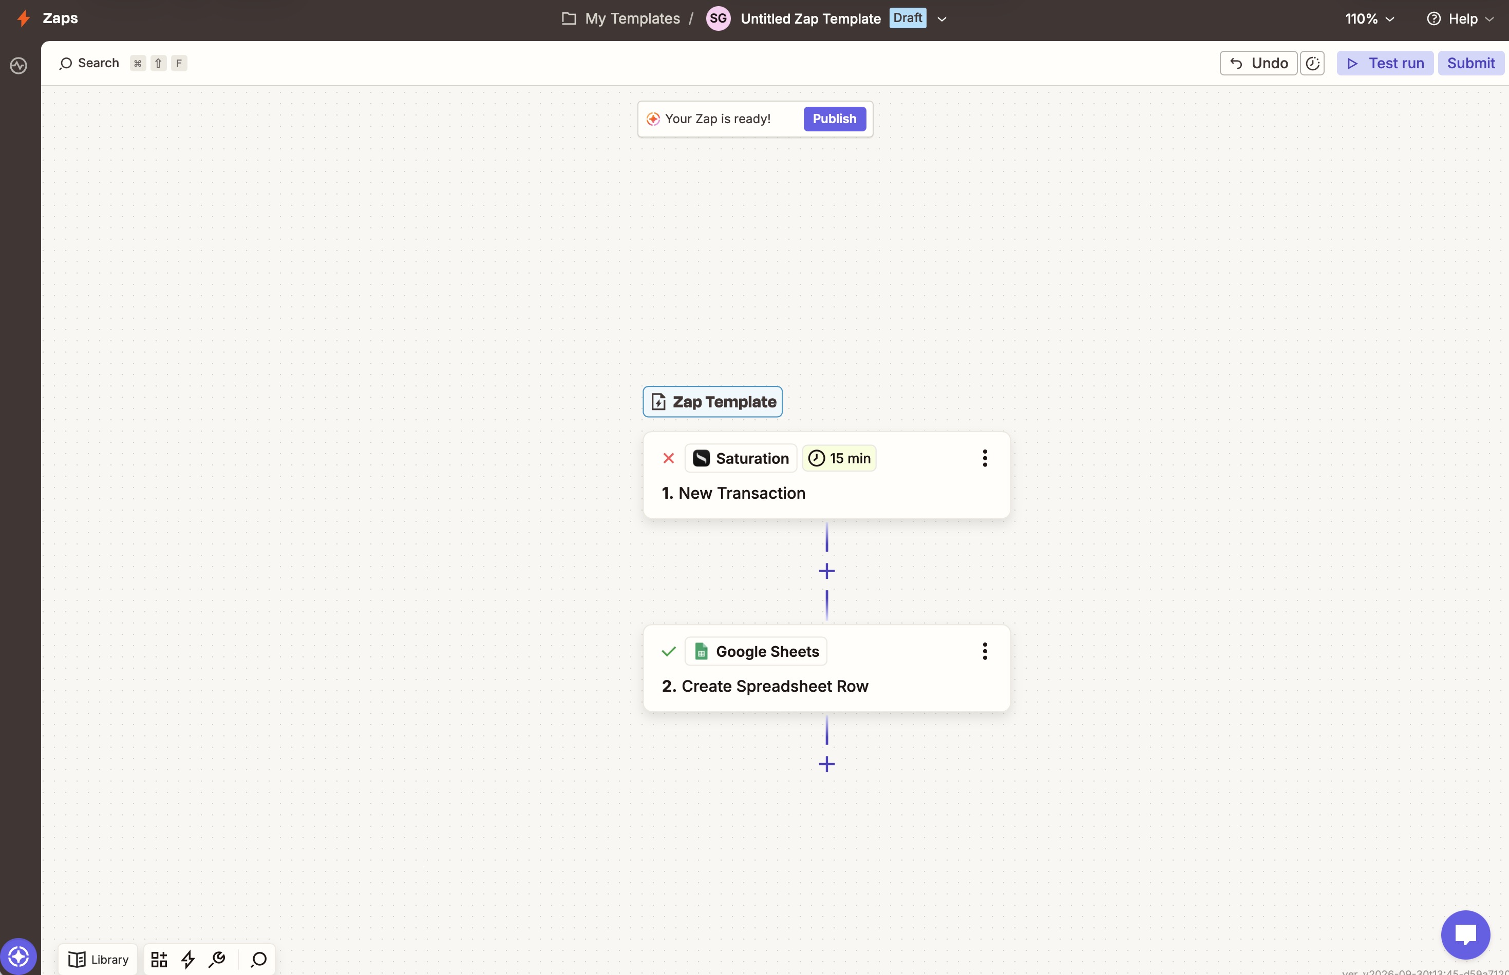The image size is (1509, 975).
Task: Open the chat support bubble
Action: (x=1465, y=934)
